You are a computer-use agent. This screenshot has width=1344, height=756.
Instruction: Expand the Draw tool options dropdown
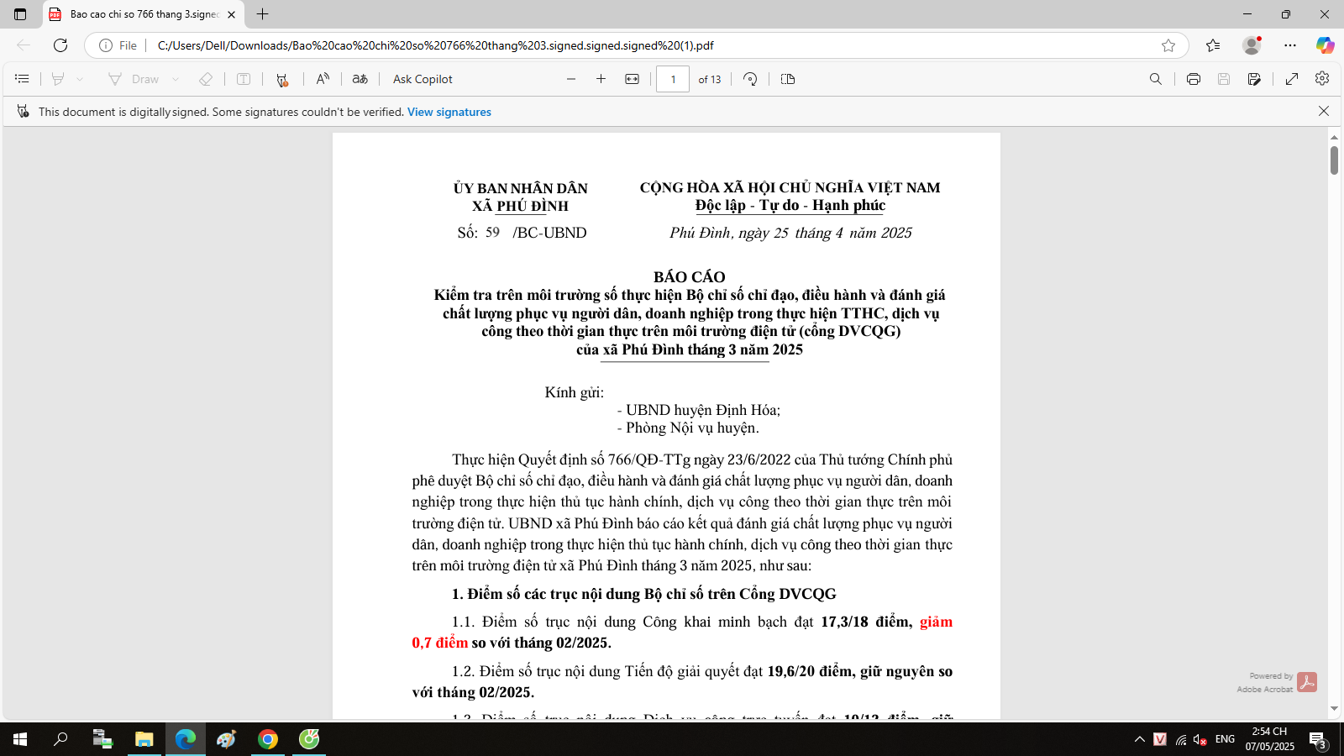coord(176,79)
